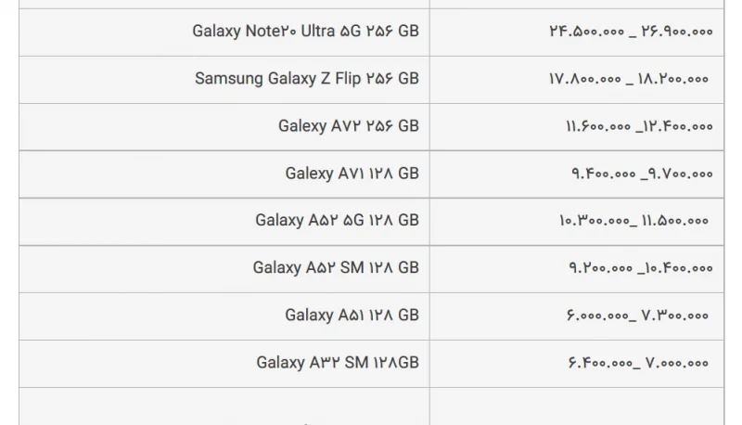Click the Galaxy Note20 Ultra 5G 256 GB cell
Image resolution: width=742 pixels, height=425 pixels.
point(305,32)
